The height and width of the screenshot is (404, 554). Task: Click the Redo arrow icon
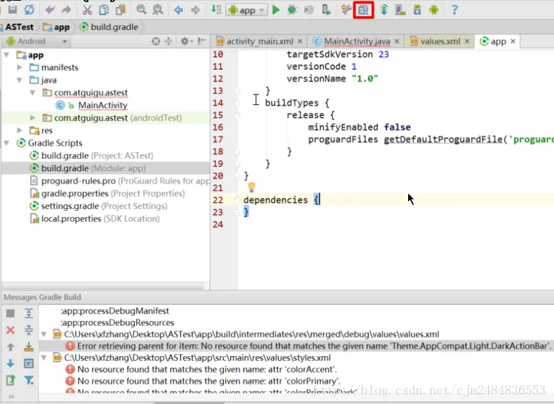[66, 10]
